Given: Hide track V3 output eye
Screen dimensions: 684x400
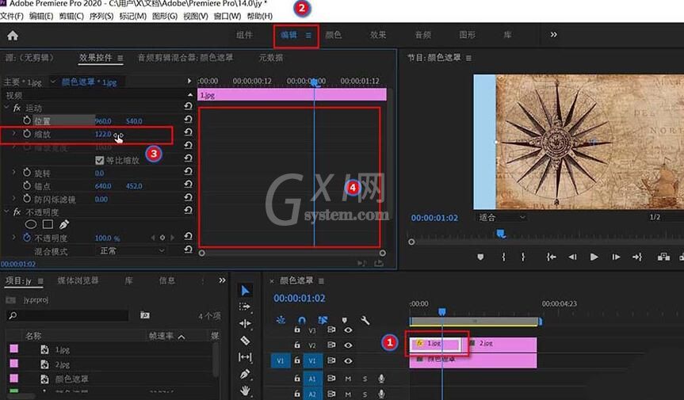Looking at the screenshot, I should 348,330.
